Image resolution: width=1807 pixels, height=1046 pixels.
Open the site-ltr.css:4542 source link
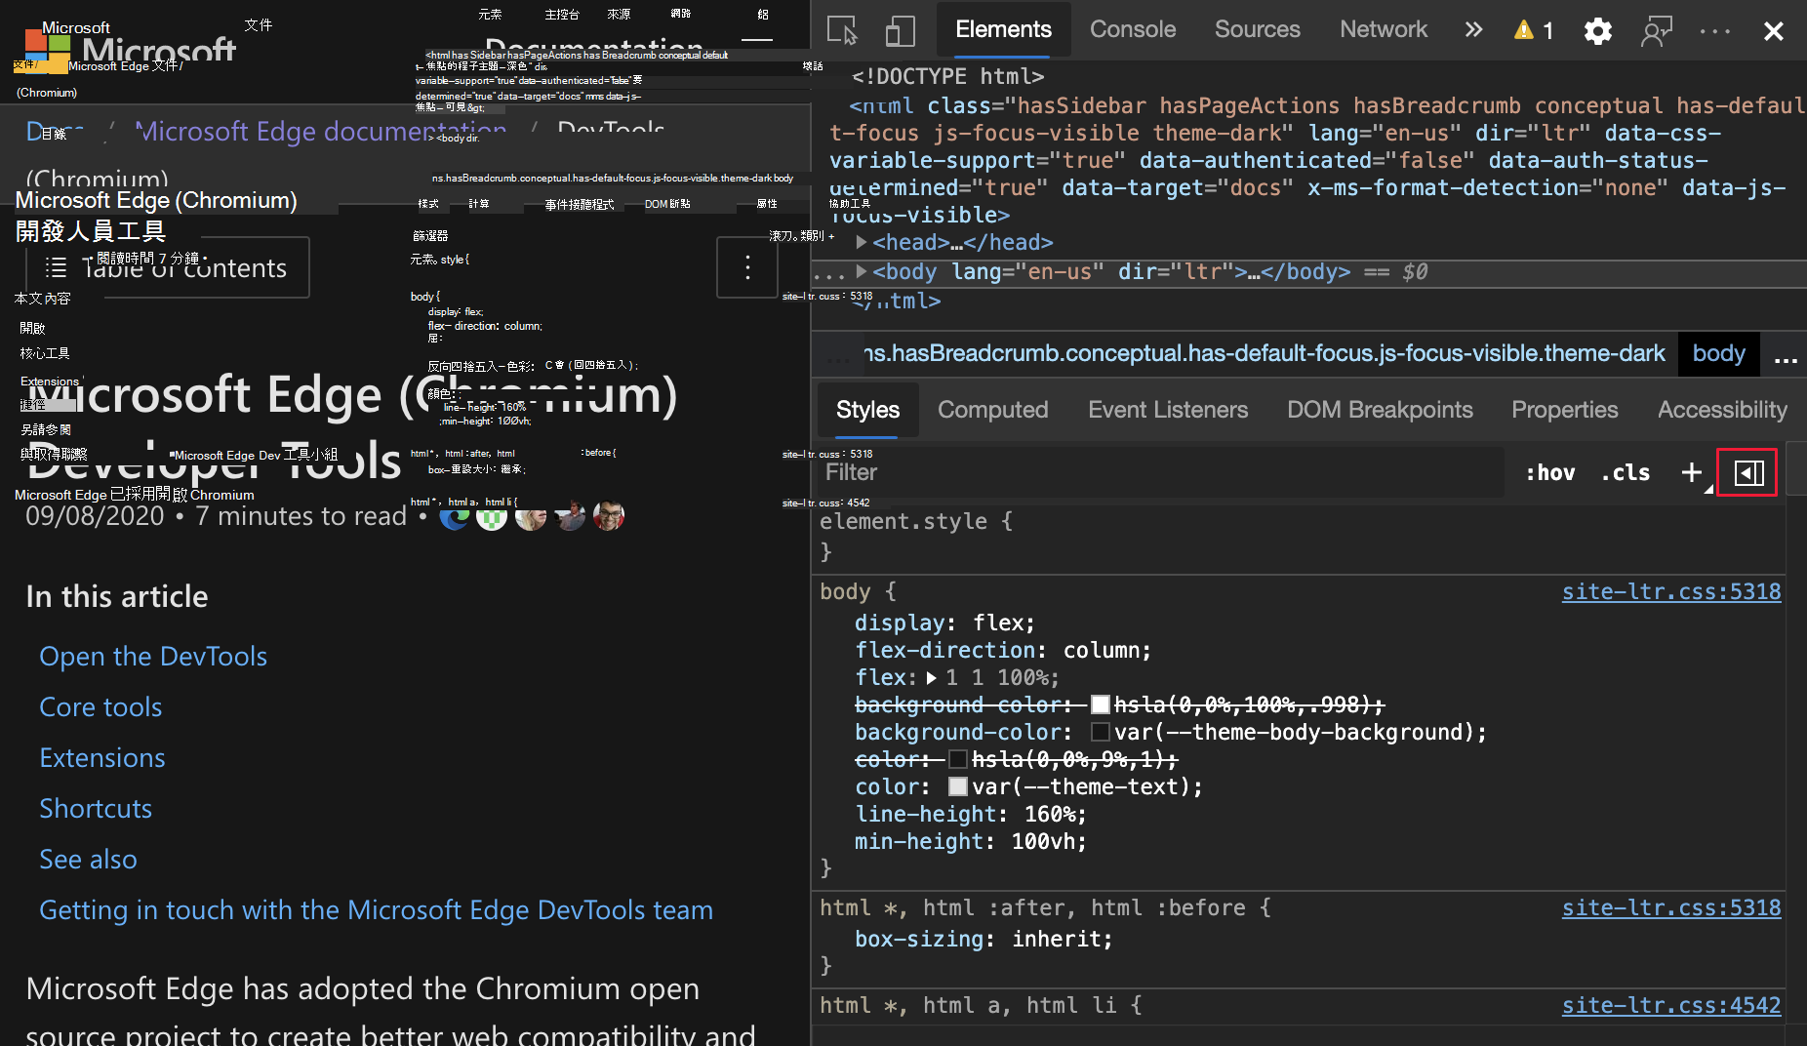pyautogui.click(x=1670, y=1005)
